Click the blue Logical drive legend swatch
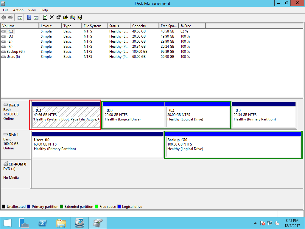Image resolution: width=305 pixels, height=229 pixels. coord(119,207)
